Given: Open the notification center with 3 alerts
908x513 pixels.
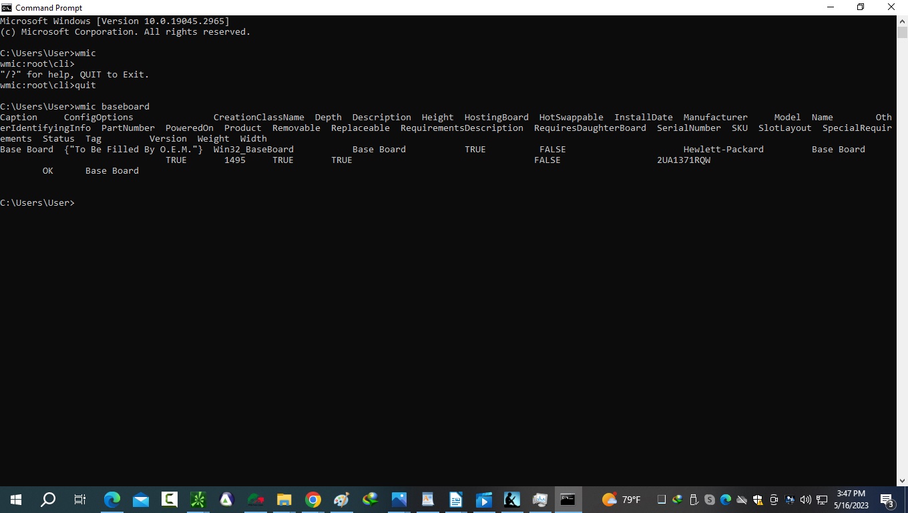Looking at the screenshot, I should pos(887,500).
